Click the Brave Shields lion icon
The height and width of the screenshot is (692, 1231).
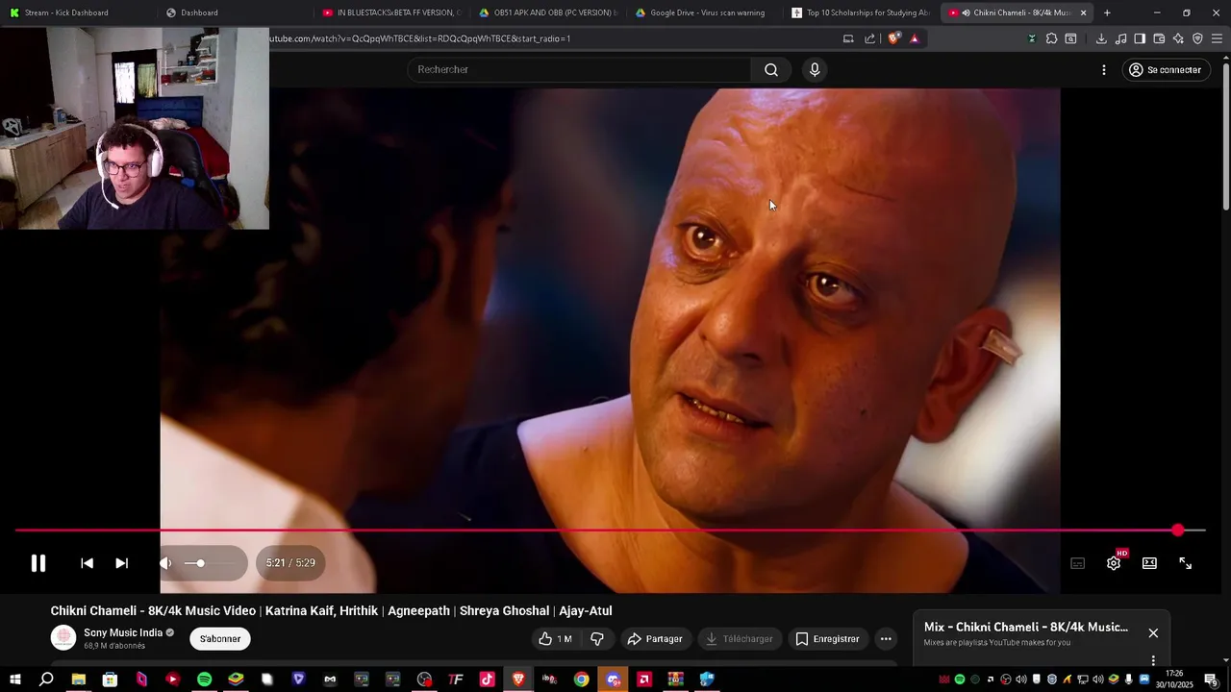tap(893, 38)
